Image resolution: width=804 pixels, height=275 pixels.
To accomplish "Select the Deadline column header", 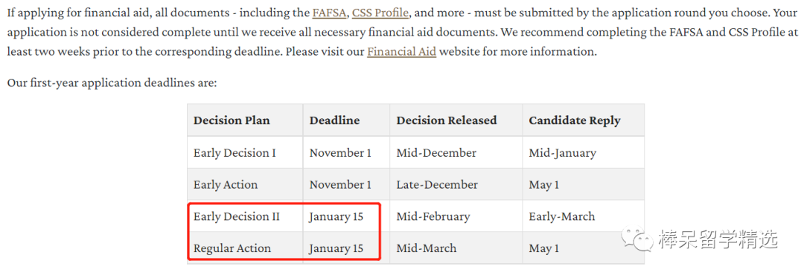I will pos(334,120).
